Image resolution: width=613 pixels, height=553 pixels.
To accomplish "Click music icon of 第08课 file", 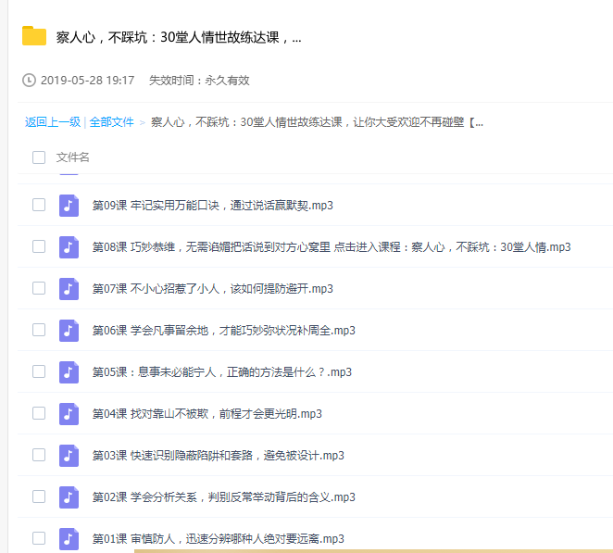I will coord(69,247).
